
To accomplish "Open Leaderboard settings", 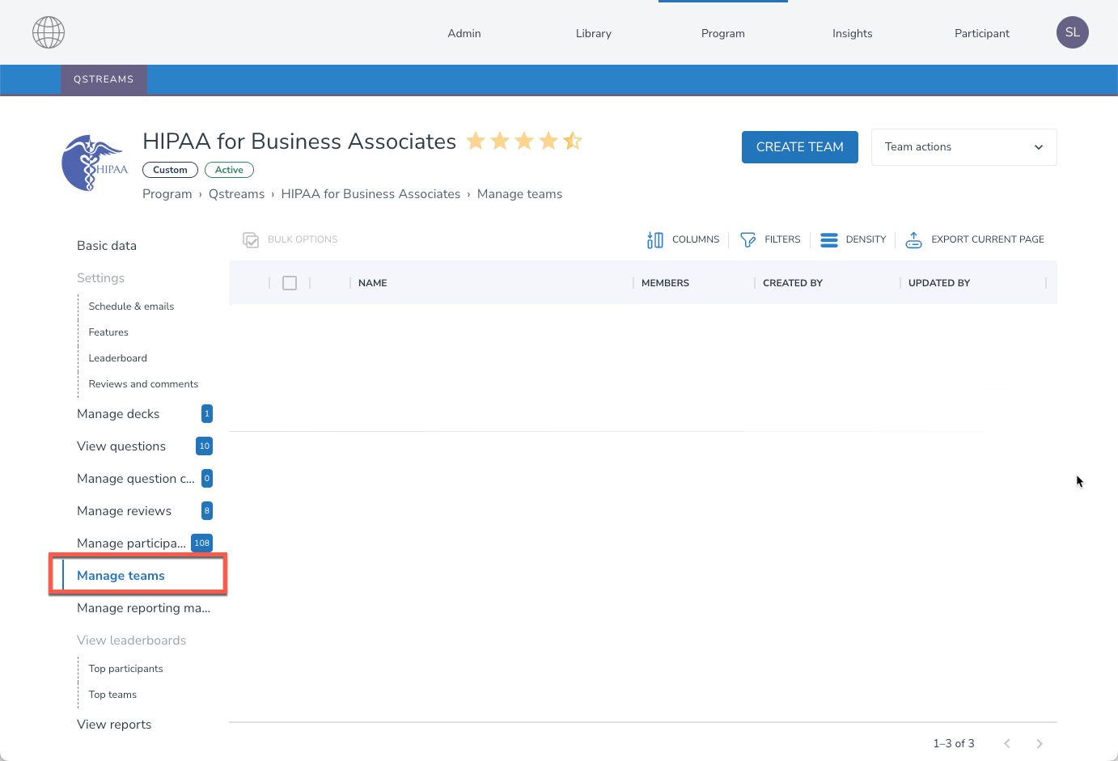I will click(118, 358).
